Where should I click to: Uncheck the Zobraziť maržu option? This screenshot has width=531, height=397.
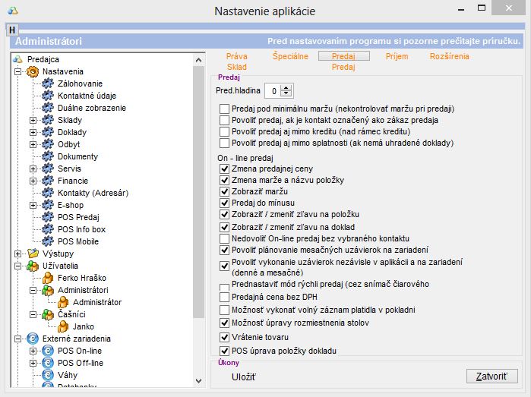coord(224,192)
